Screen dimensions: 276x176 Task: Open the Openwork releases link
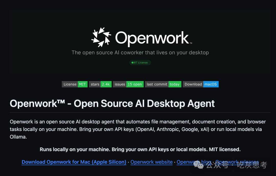(x=237, y=162)
